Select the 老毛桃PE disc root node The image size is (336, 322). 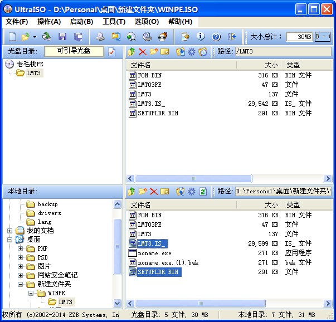pyautogui.click(x=30, y=64)
